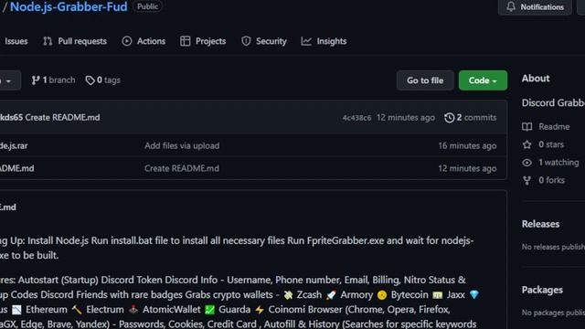Viewport: 585px width, 329px height.
Task: Click the stars star icon
Action: pos(526,144)
